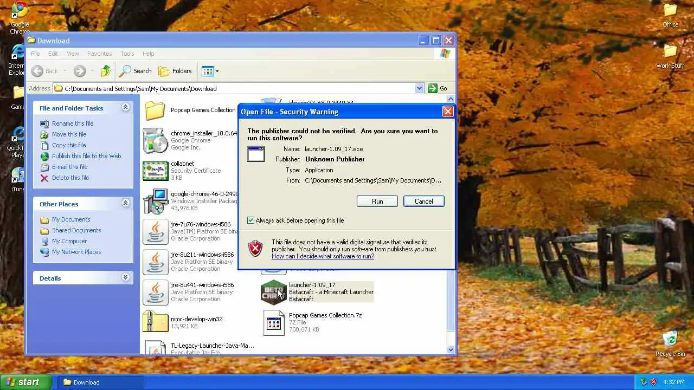Click E-mail this file
Viewport: 694px width, 390px height.
(x=69, y=167)
